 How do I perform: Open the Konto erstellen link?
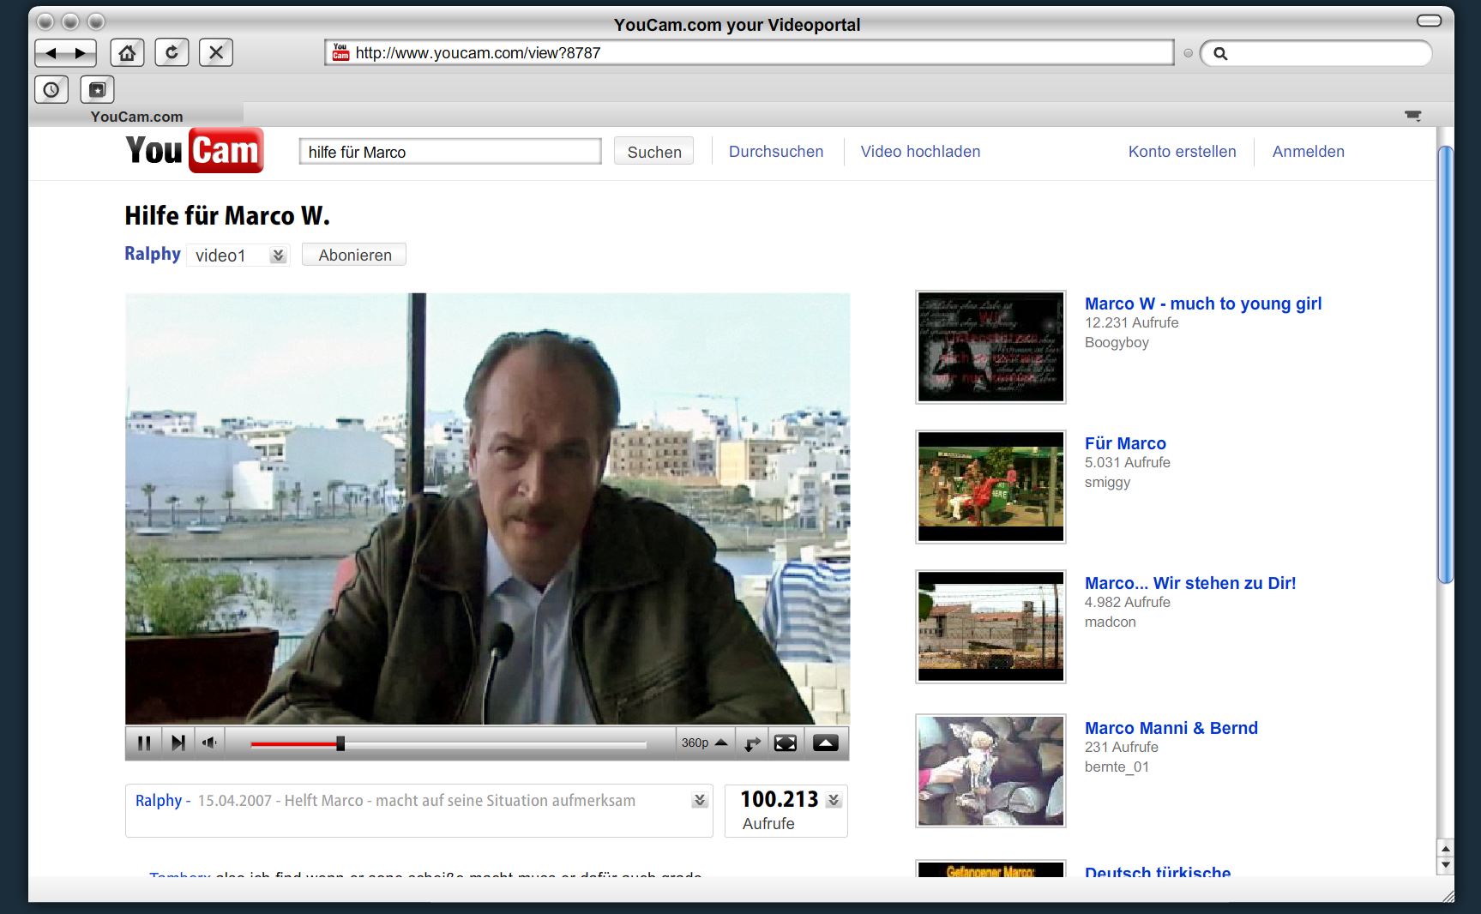tap(1182, 152)
